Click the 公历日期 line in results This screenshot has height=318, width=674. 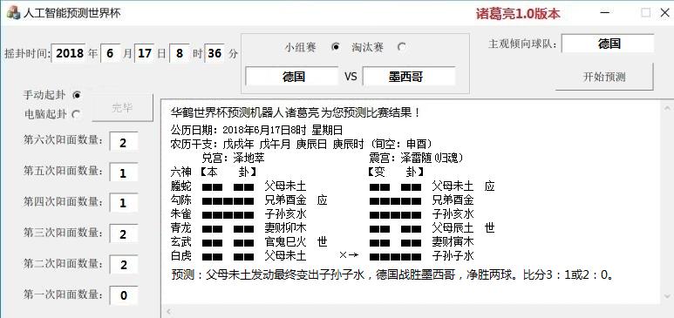click(256, 130)
